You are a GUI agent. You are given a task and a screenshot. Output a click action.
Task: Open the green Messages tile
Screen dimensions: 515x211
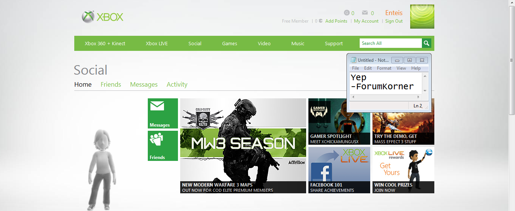pos(163,113)
